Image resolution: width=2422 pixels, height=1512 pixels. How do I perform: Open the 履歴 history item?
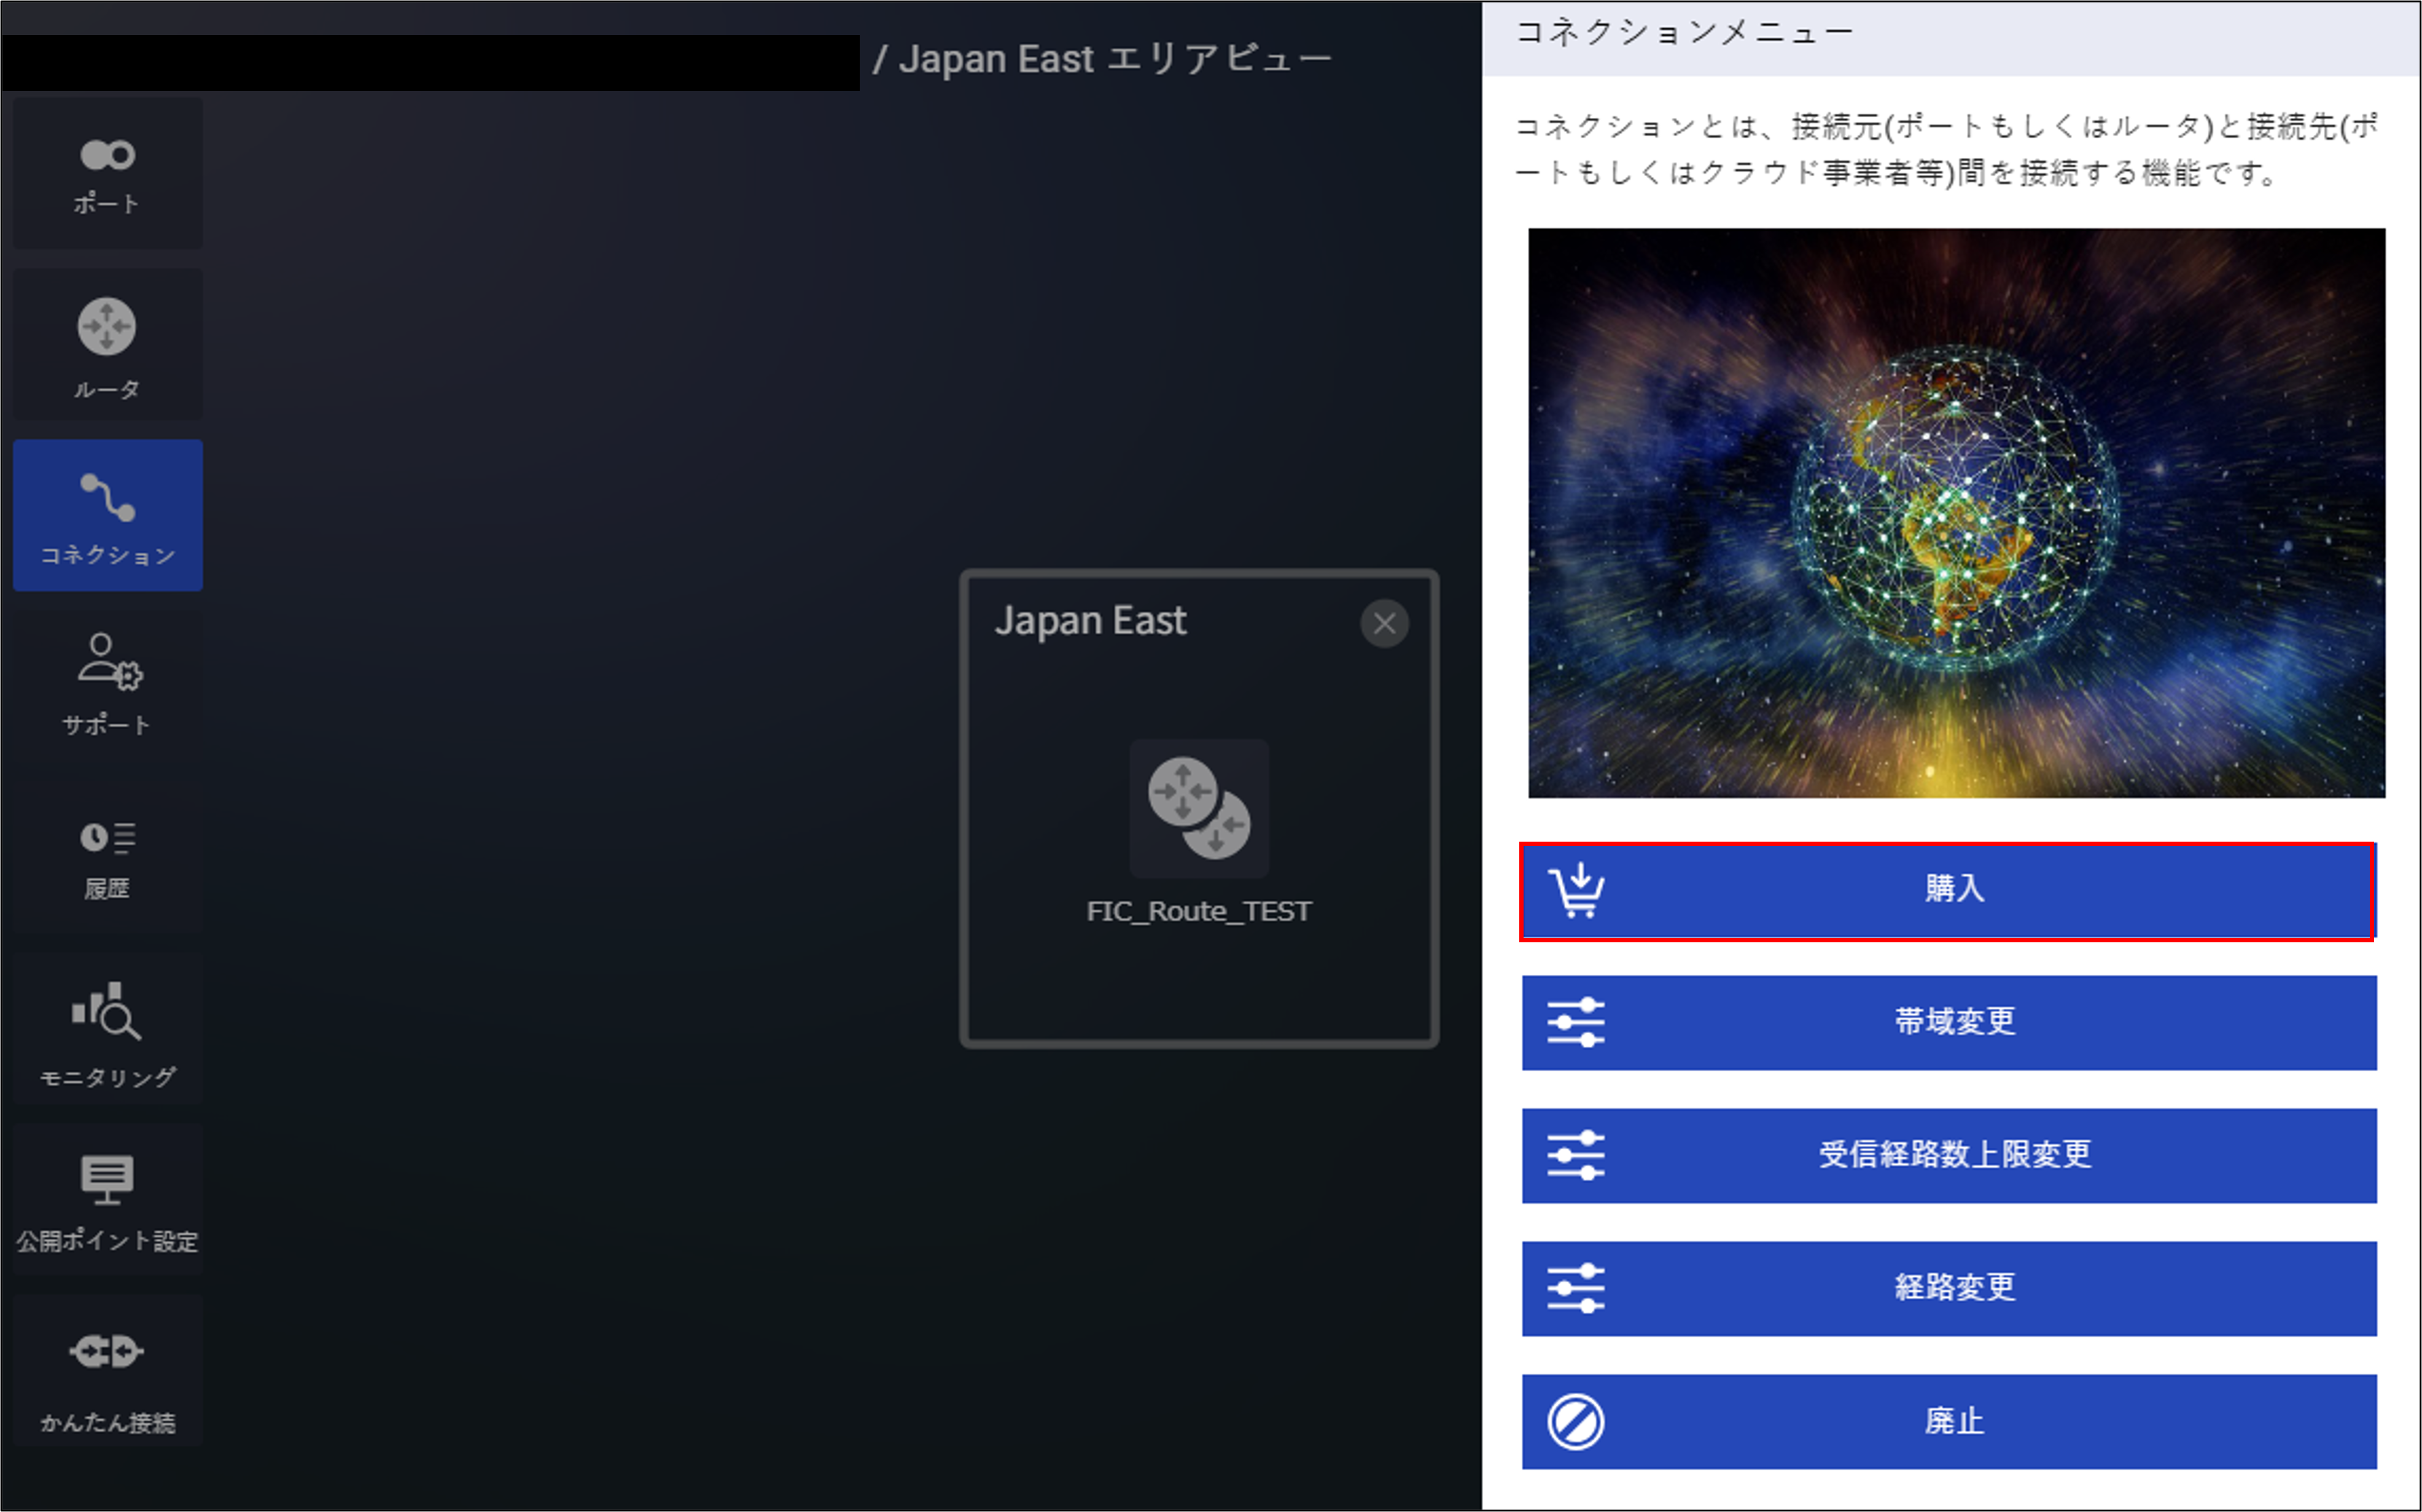click(107, 858)
